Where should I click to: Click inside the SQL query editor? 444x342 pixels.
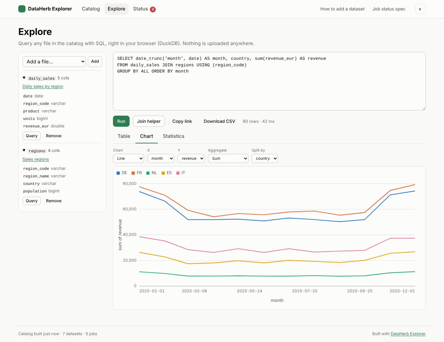[x=269, y=81]
